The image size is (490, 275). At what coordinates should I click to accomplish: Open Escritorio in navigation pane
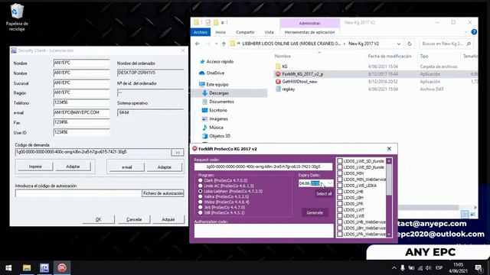[217, 110]
